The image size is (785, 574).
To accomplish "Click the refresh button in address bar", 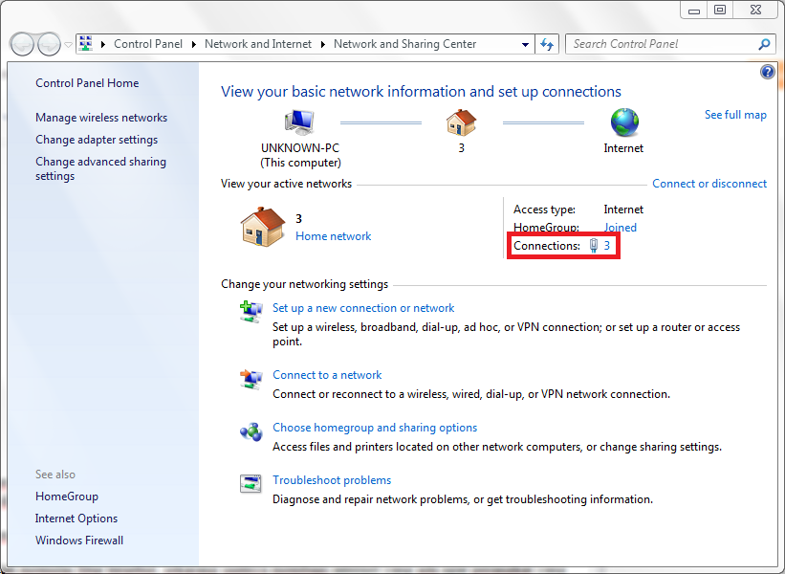I will point(547,44).
